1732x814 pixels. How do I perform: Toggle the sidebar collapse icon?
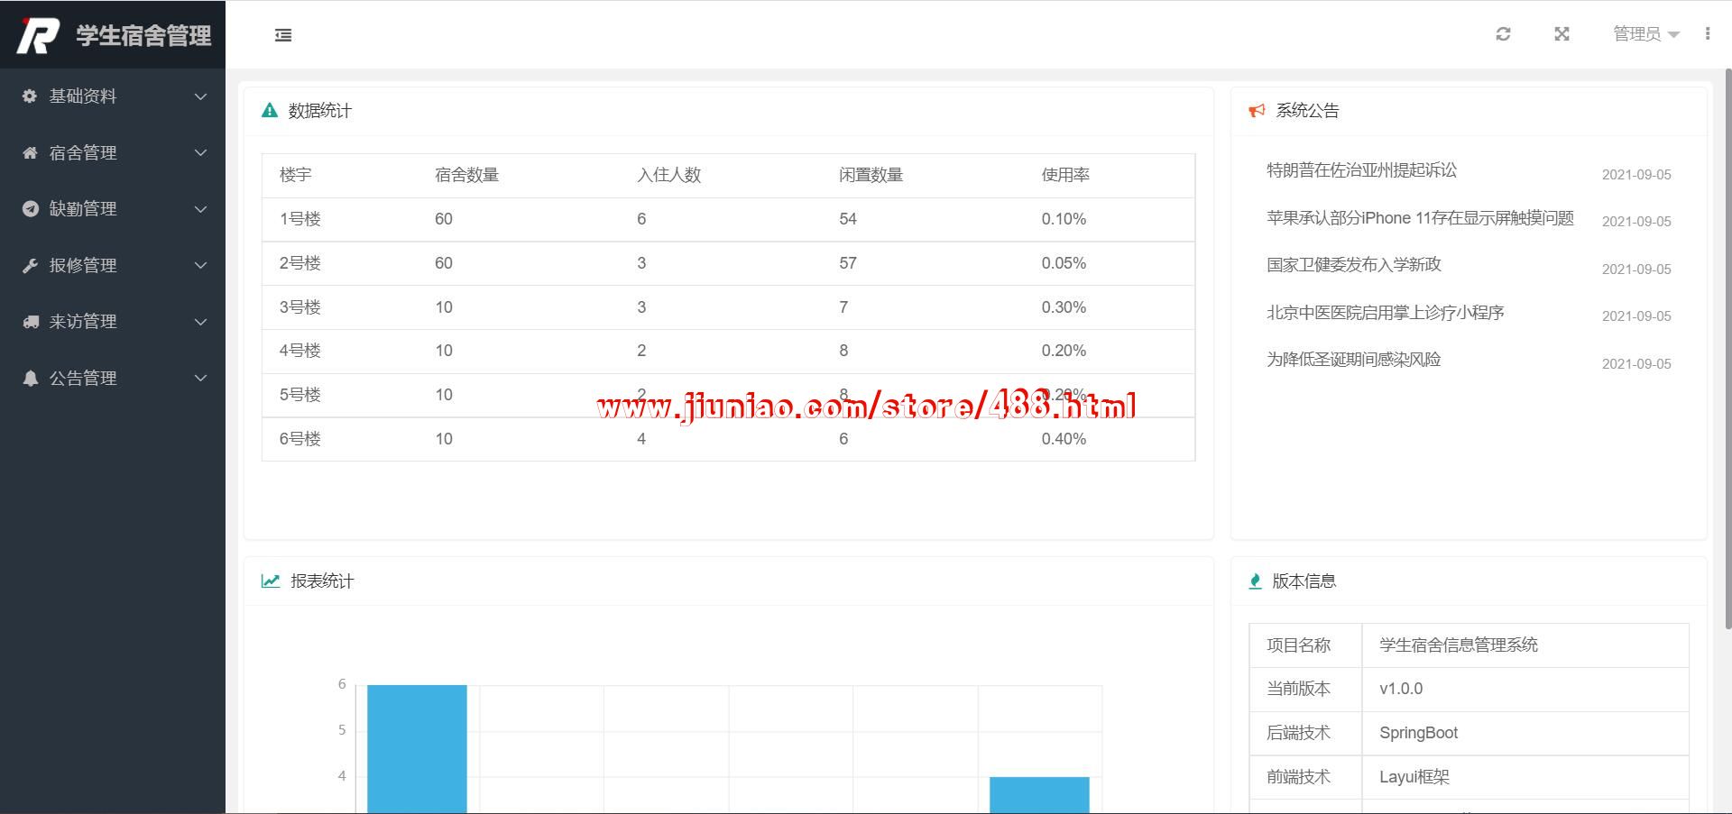pyautogui.click(x=283, y=35)
